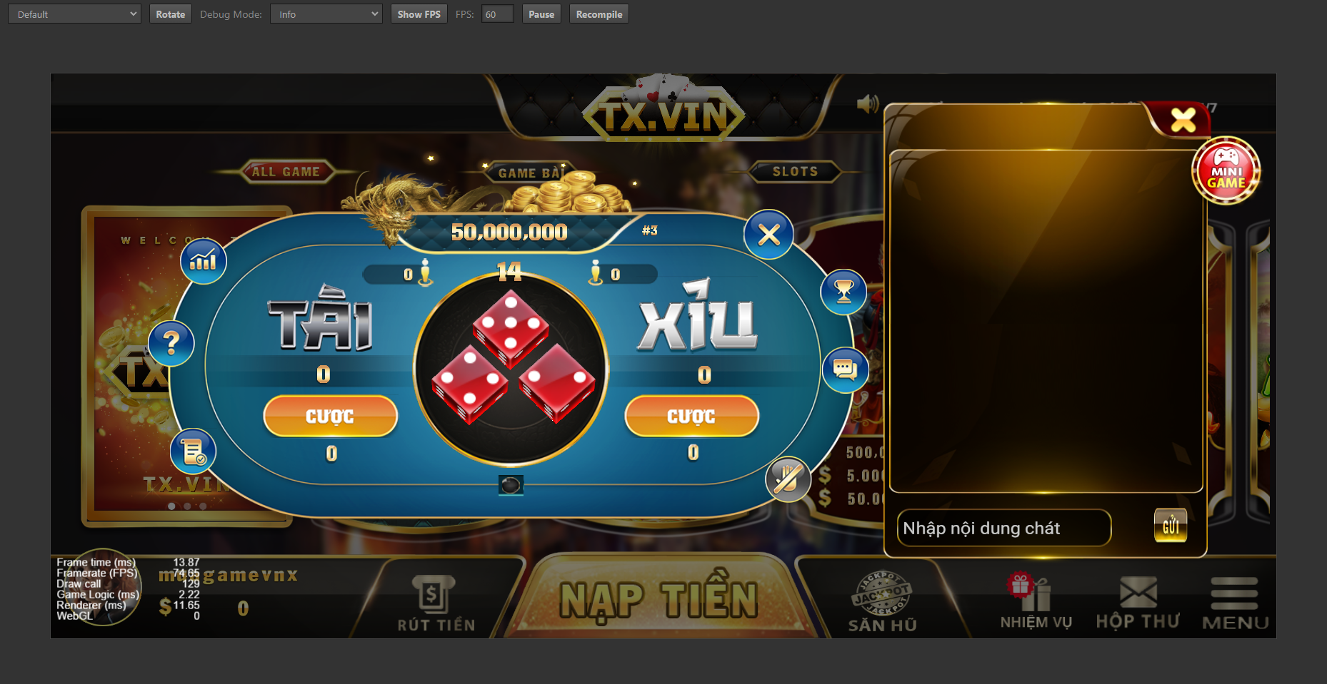Viewport: 1327px width, 684px height.
Task: Expand the Debug Mode Info dropdown
Action: [326, 14]
